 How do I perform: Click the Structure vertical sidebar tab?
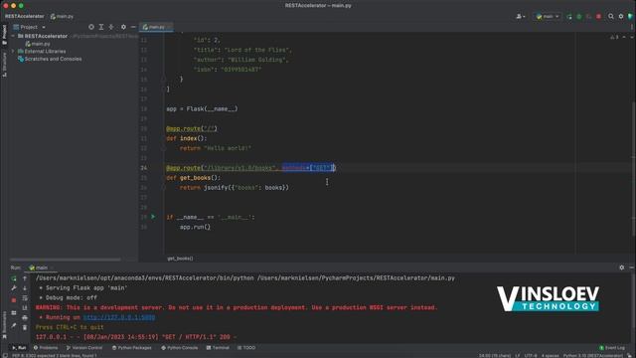click(x=4, y=65)
